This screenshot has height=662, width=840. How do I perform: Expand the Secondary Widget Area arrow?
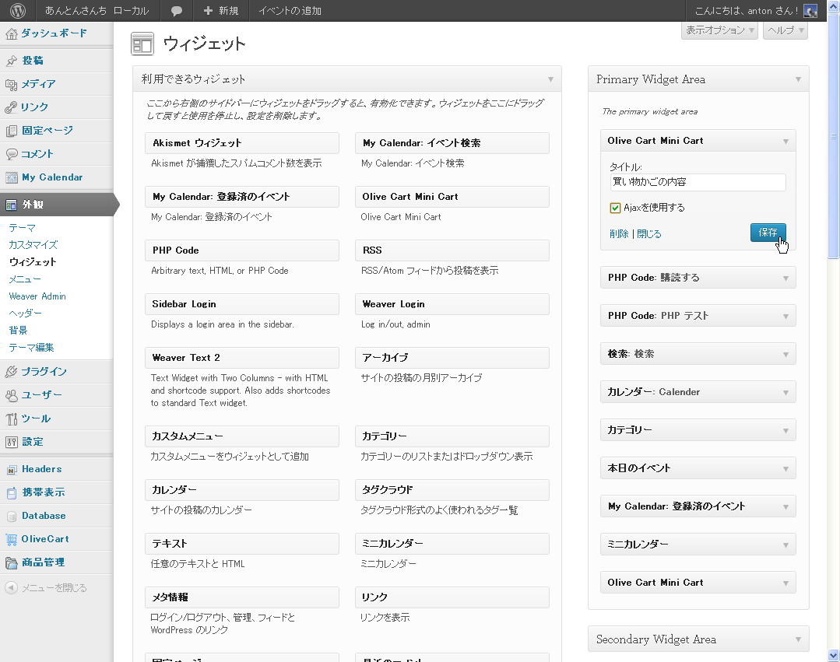(798, 640)
